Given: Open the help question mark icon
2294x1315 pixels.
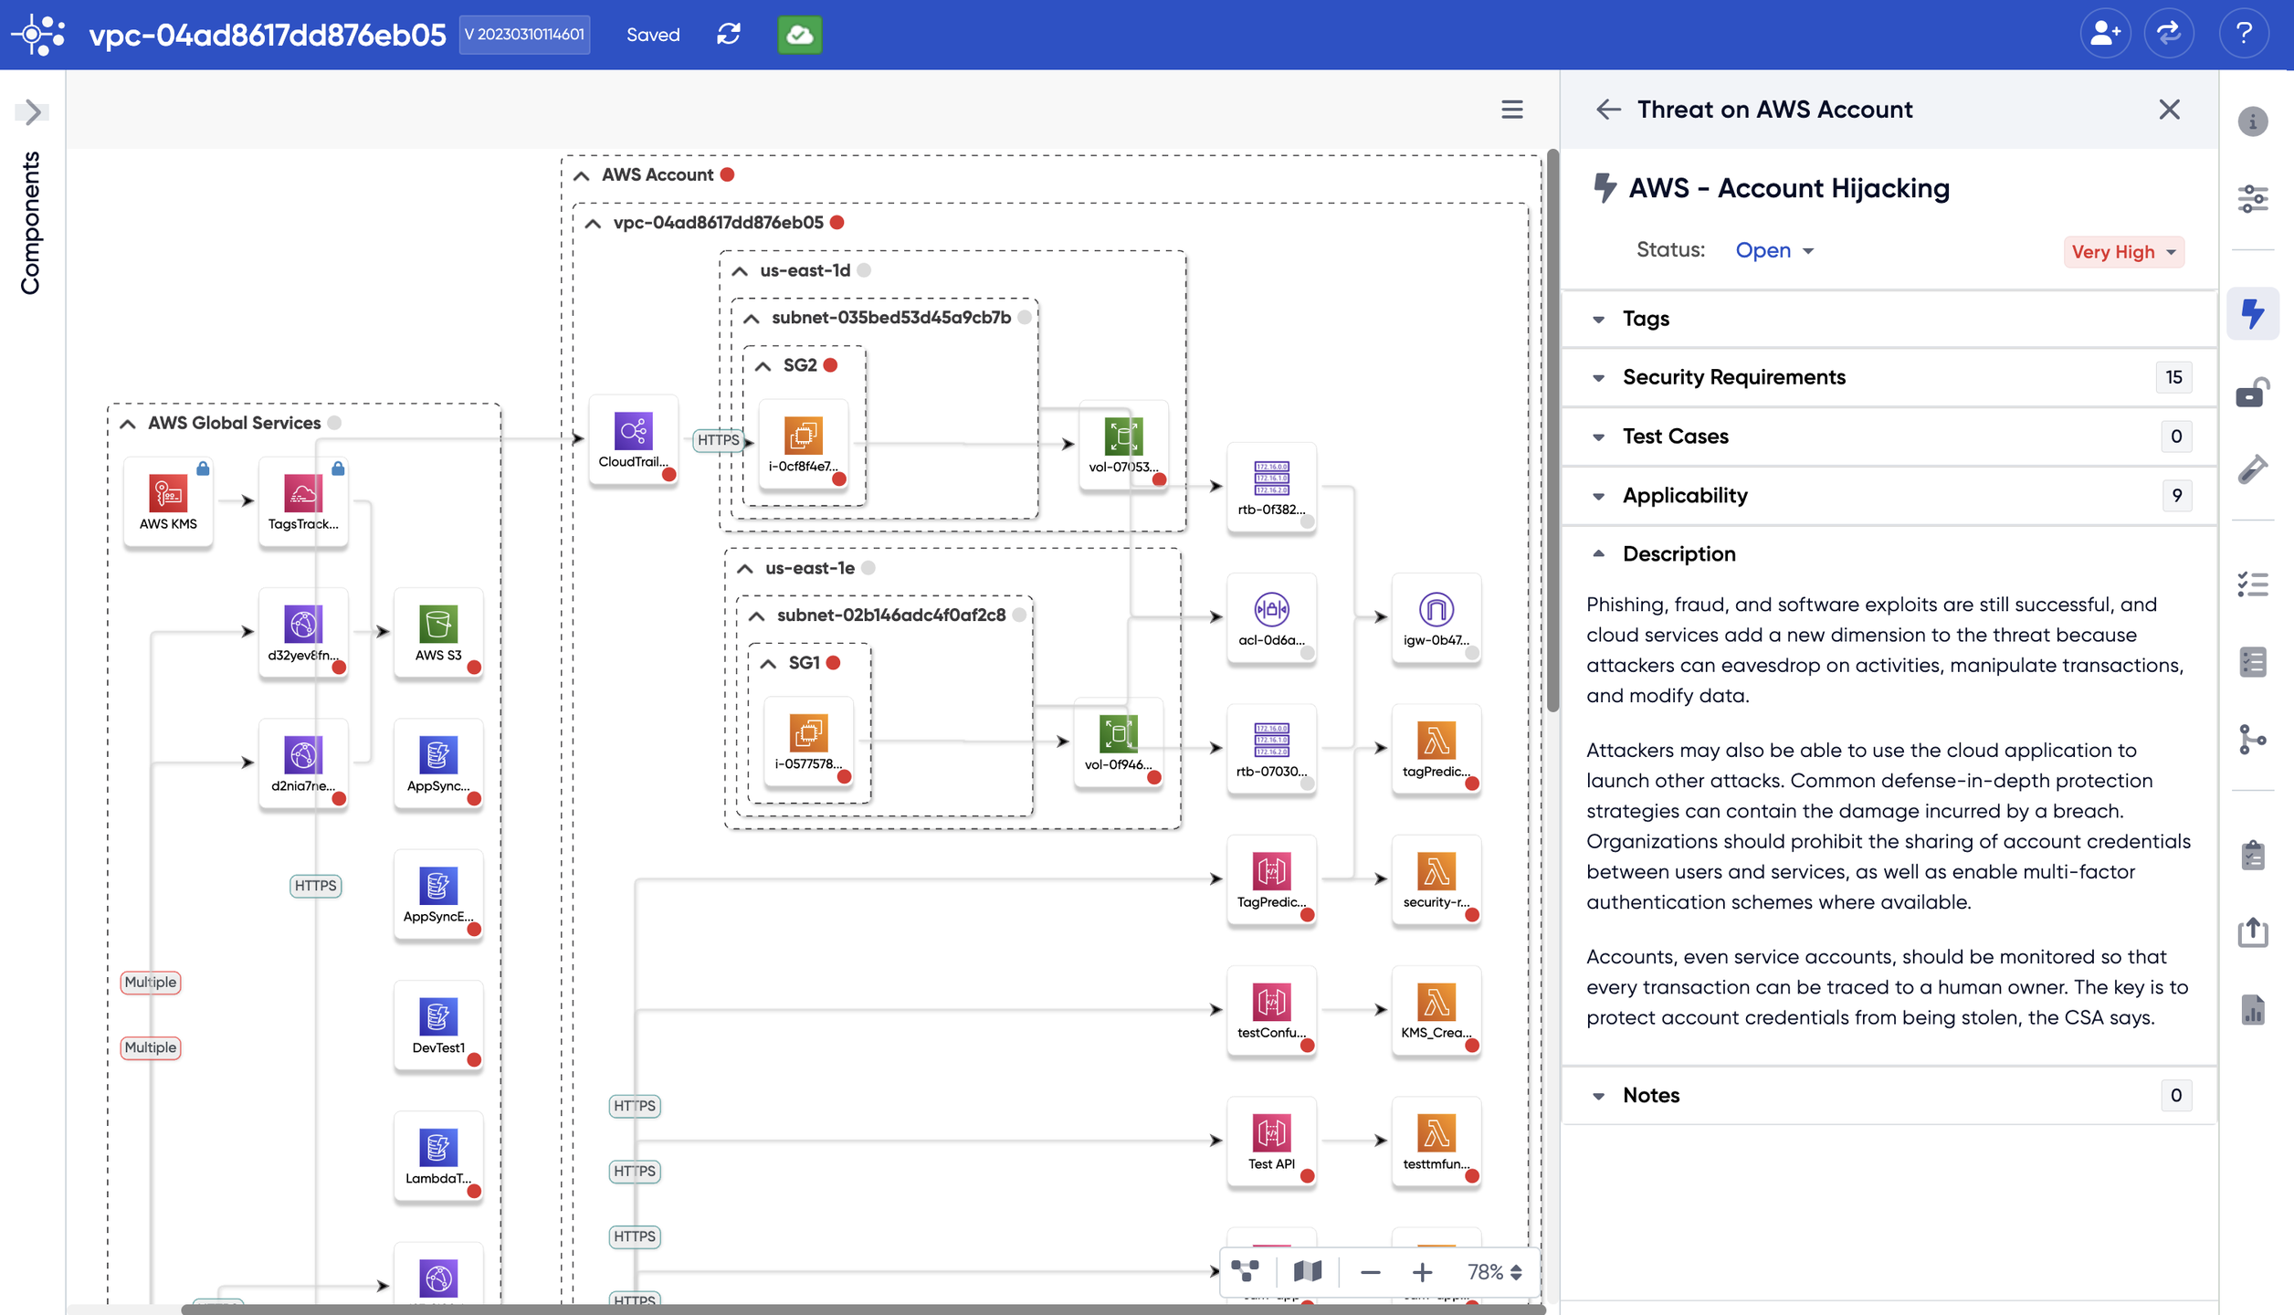Looking at the screenshot, I should (x=2243, y=35).
